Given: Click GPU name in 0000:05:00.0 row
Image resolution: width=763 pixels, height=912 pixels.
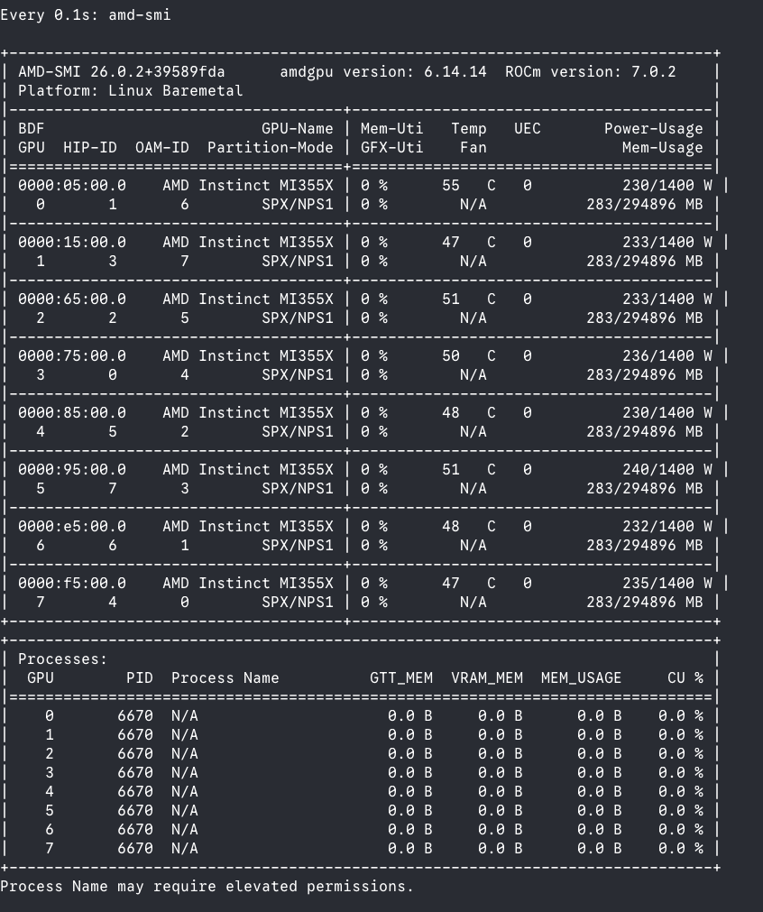Looking at the screenshot, I should tap(248, 186).
